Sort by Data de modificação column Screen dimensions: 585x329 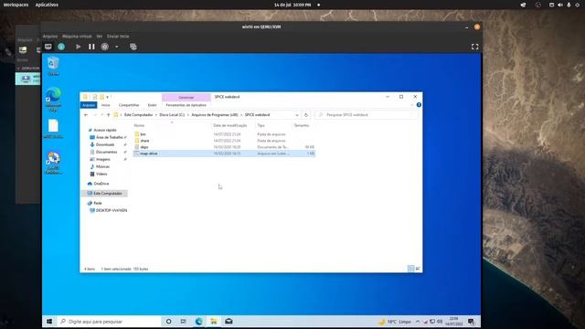pyautogui.click(x=230, y=125)
